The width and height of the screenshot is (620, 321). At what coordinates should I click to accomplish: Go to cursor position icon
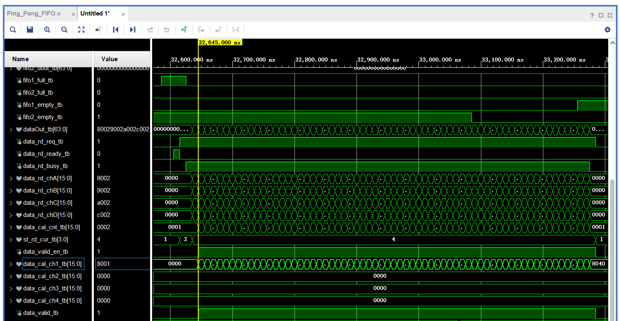[98, 29]
